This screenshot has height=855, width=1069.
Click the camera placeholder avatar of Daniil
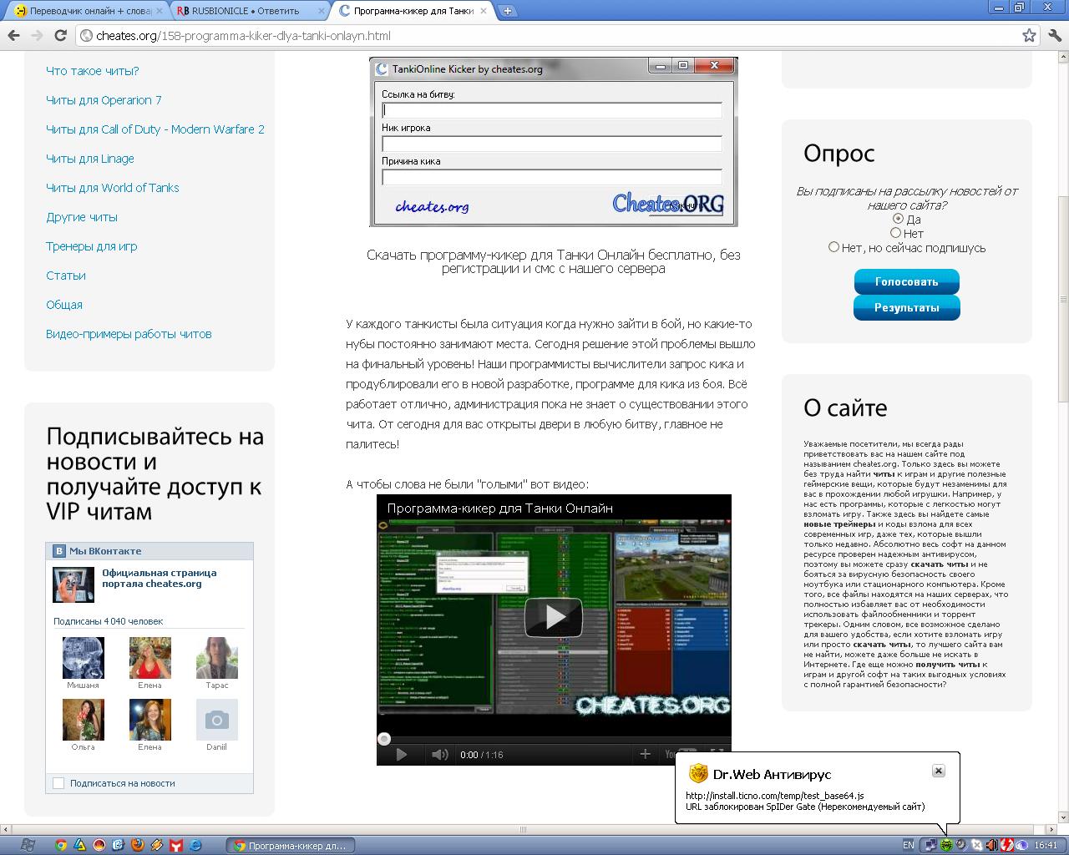point(216,720)
